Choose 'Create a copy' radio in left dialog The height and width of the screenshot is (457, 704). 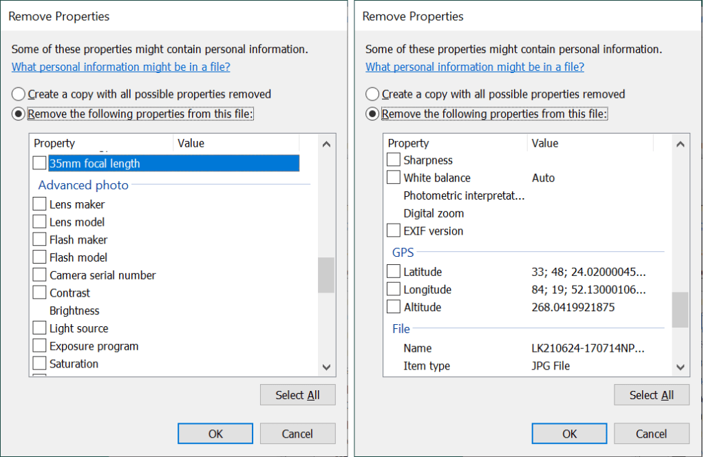click(x=19, y=94)
